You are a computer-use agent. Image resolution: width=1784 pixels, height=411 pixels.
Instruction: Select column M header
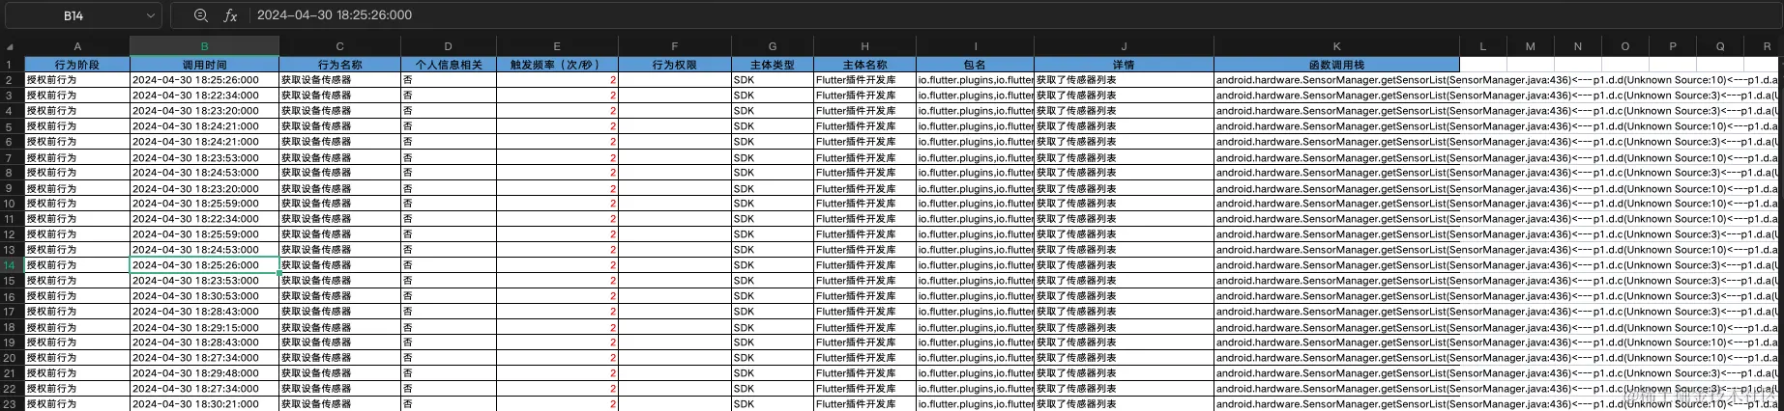point(1530,46)
